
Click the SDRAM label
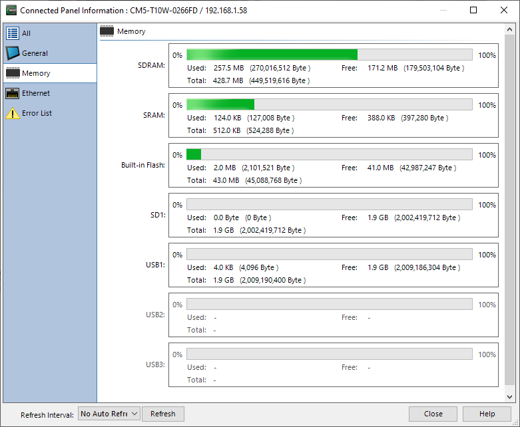point(151,65)
